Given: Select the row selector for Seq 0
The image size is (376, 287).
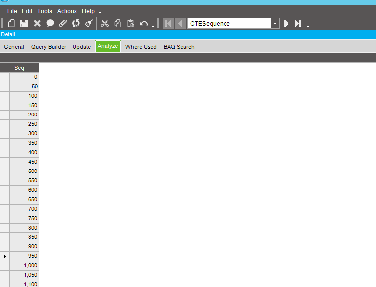Looking at the screenshot, I should 5,77.
